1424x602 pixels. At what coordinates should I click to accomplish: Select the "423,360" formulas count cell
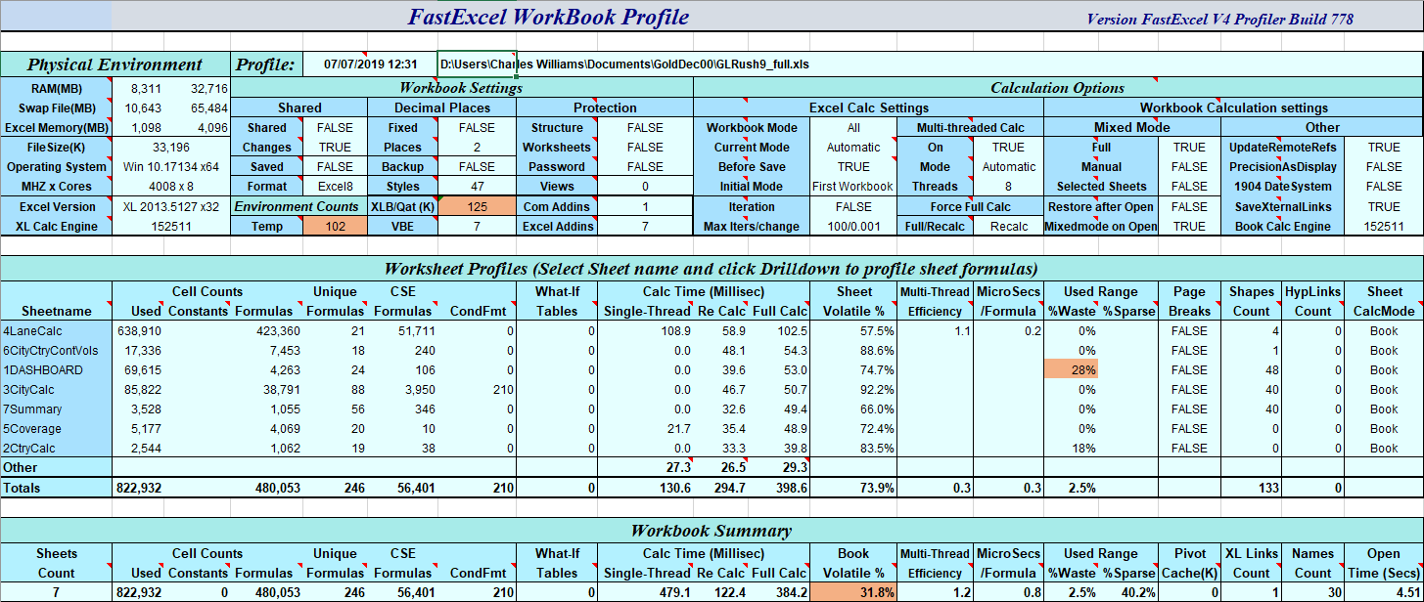(267, 330)
